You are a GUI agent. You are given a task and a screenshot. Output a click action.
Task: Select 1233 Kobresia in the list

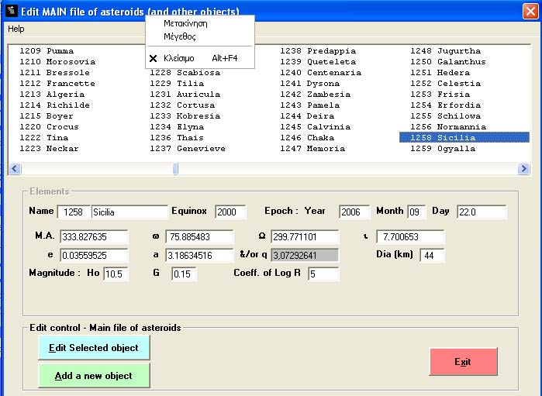point(185,116)
